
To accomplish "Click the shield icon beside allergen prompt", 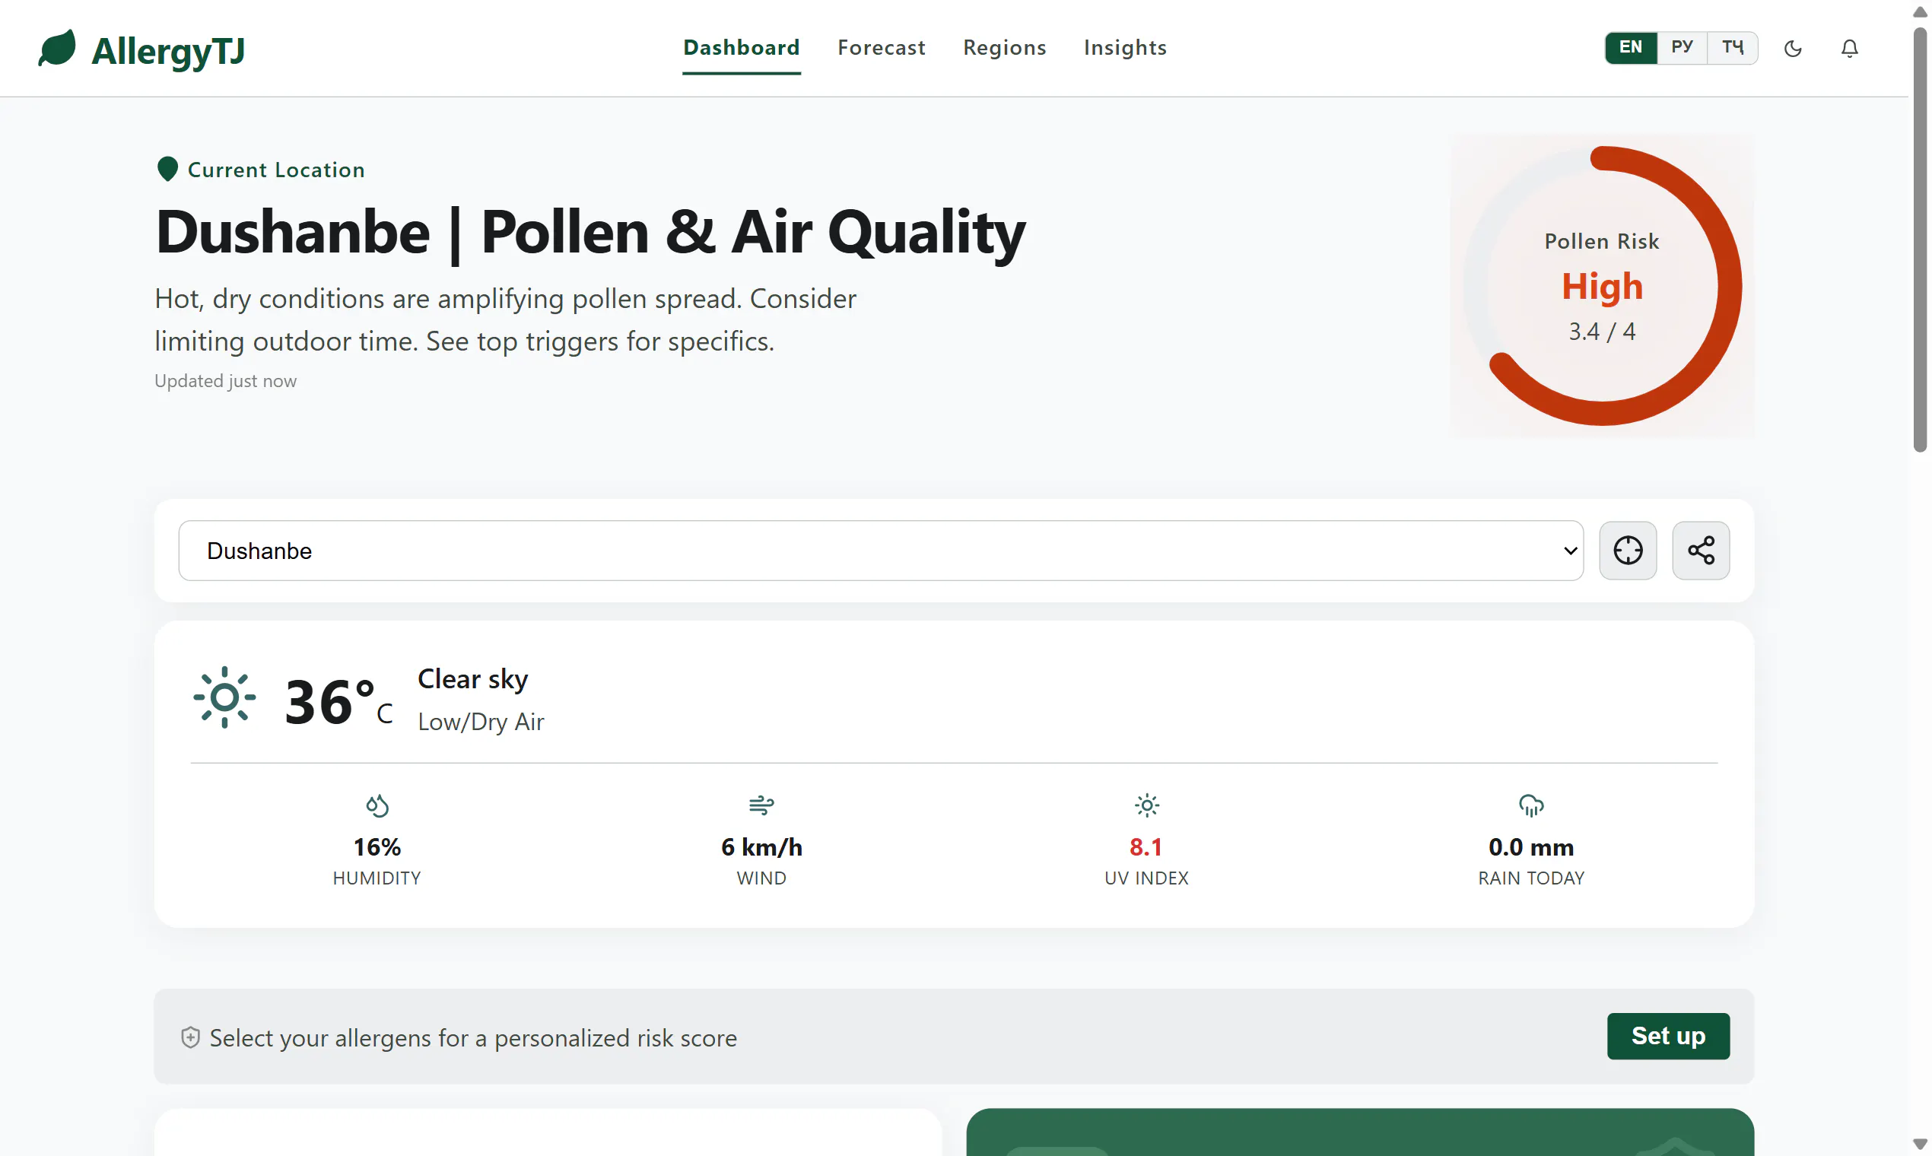I will click(190, 1037).
